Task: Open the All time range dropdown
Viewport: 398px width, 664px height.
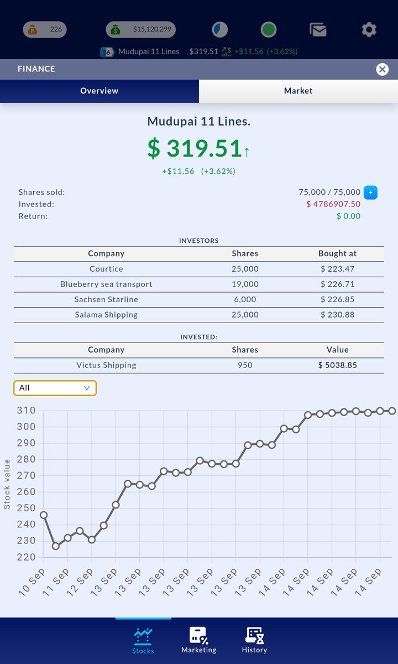Action: (55, 388)
